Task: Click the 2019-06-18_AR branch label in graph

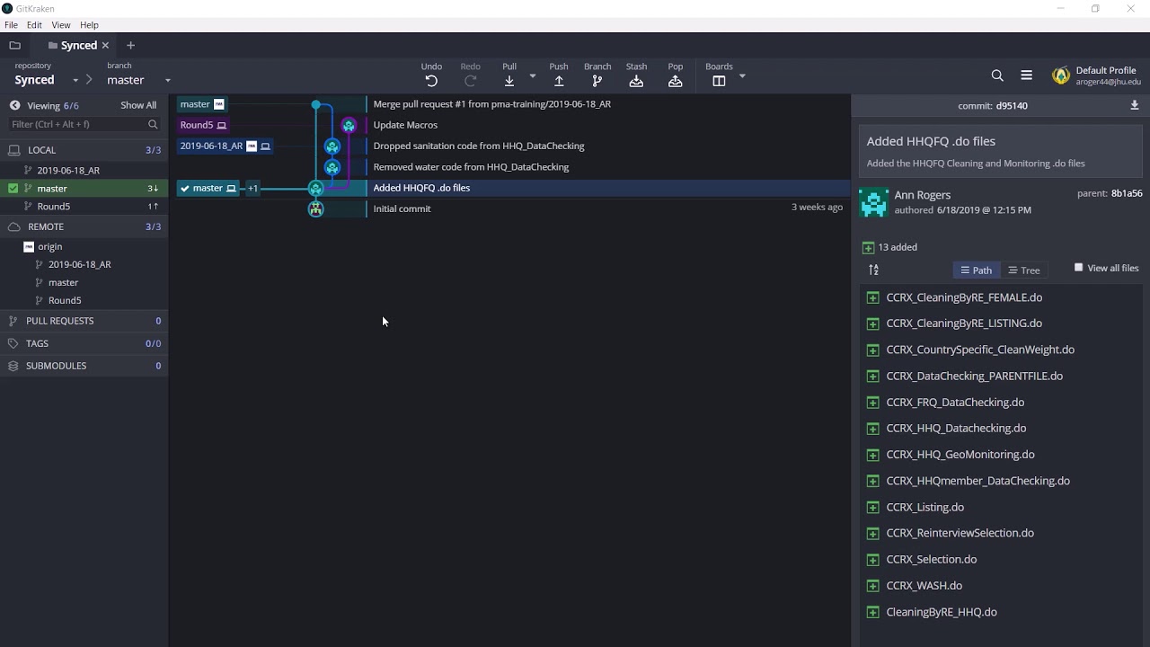Action: (225, 146)
